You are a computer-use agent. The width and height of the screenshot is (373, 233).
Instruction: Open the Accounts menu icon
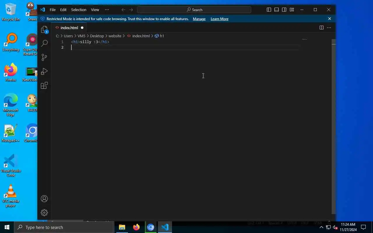[x=44, y=199]
